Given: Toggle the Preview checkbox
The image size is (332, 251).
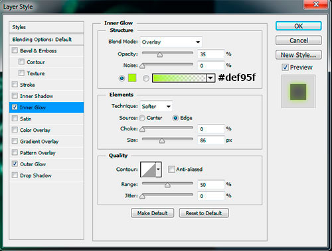Looking at the screenshot, I should 285,67.
